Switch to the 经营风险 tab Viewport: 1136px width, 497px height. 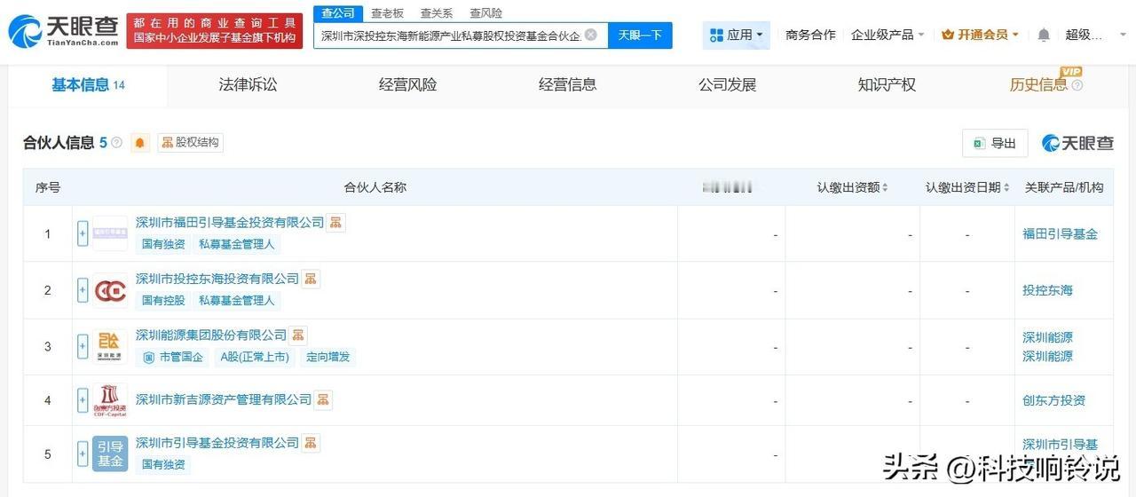pos(407,85)
